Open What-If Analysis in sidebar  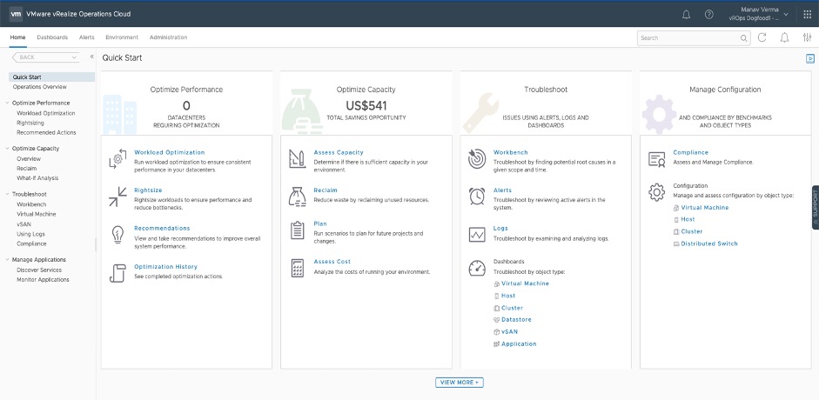37,178
